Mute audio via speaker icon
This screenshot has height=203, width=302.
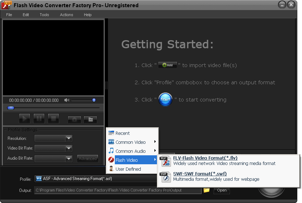click(x=67, y=100)
